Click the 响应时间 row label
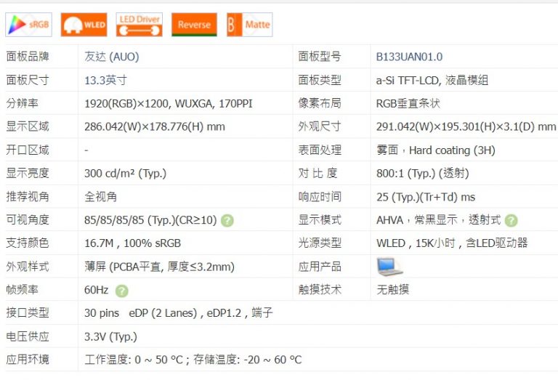 320,197
